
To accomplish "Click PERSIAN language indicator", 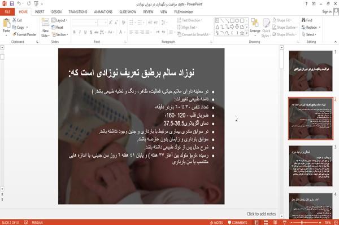I will (x=37, y=222).
